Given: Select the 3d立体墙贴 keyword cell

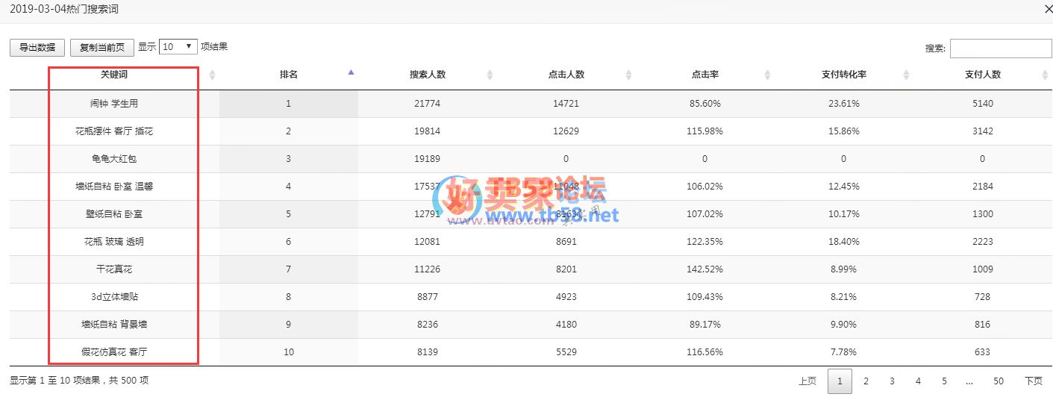Looking at the screenshot, I should [x=114, y=297].
